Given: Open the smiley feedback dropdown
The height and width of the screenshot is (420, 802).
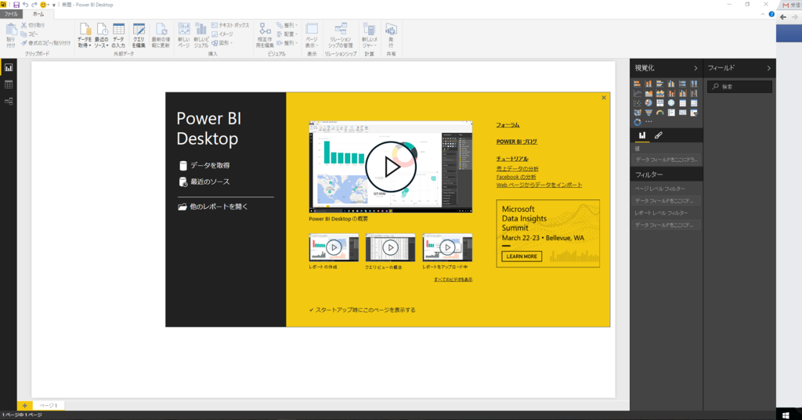Looking at the screenshot, I should click(45, 5).
